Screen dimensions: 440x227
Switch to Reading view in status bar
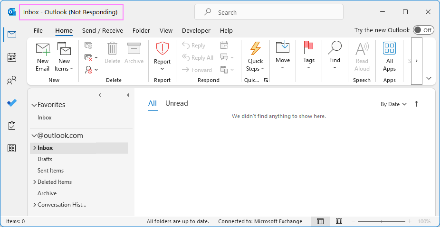[x=339, y=221]
